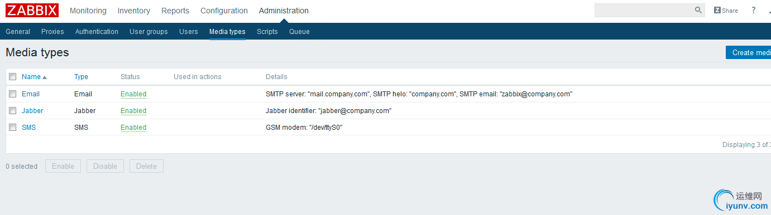
Task: Open the help question mark
Action: point(753,10)
